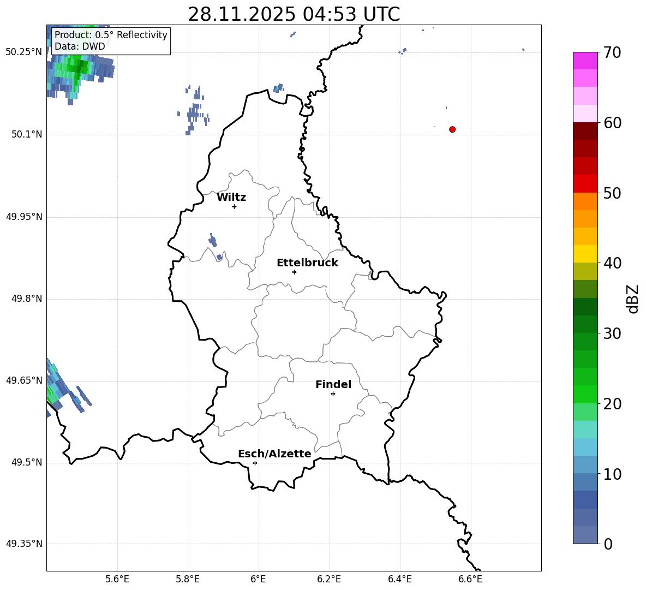Click the orange colorbar segment below 50
This screenshot has width=646, height=590.
(585, 201)
